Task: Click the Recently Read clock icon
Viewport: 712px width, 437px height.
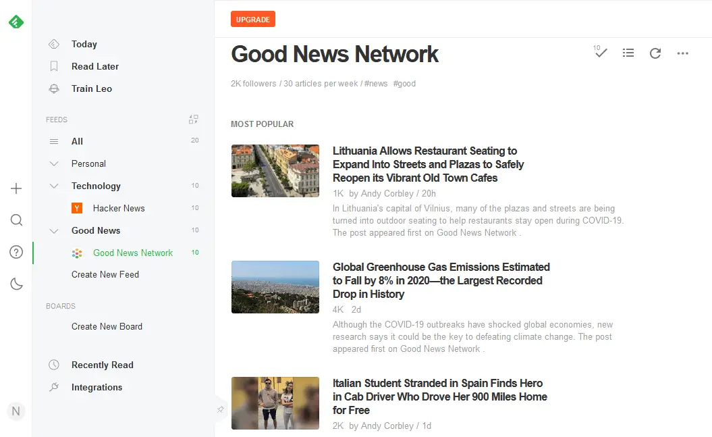Action: (x=54, y=365)
